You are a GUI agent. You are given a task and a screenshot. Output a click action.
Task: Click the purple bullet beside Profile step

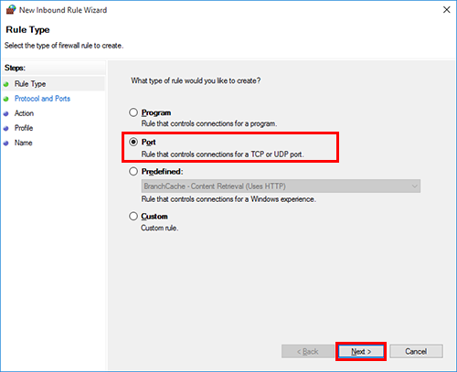6,128
